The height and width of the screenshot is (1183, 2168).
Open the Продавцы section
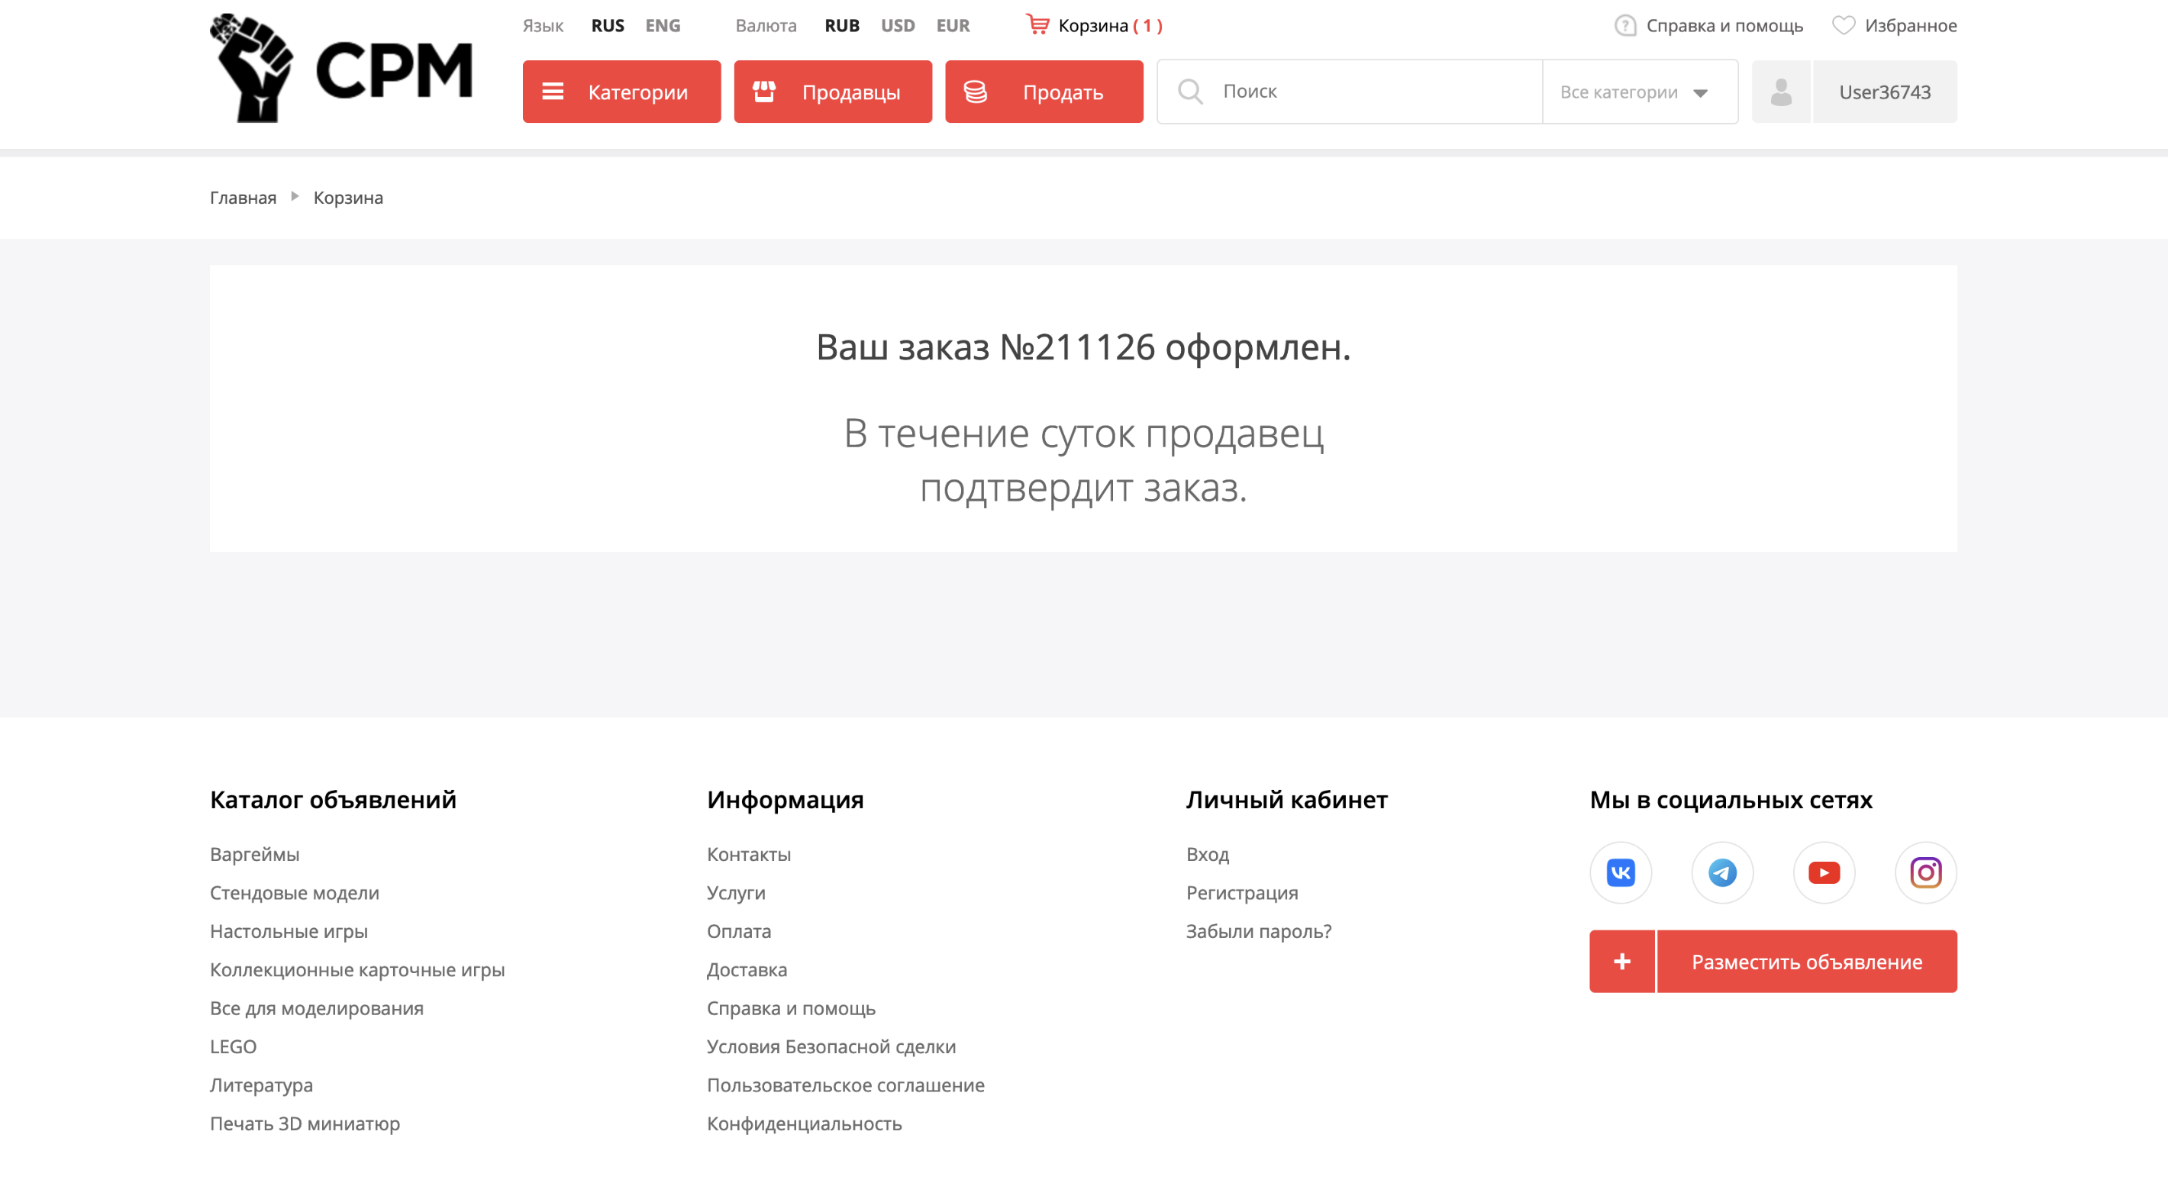(832, 92)
